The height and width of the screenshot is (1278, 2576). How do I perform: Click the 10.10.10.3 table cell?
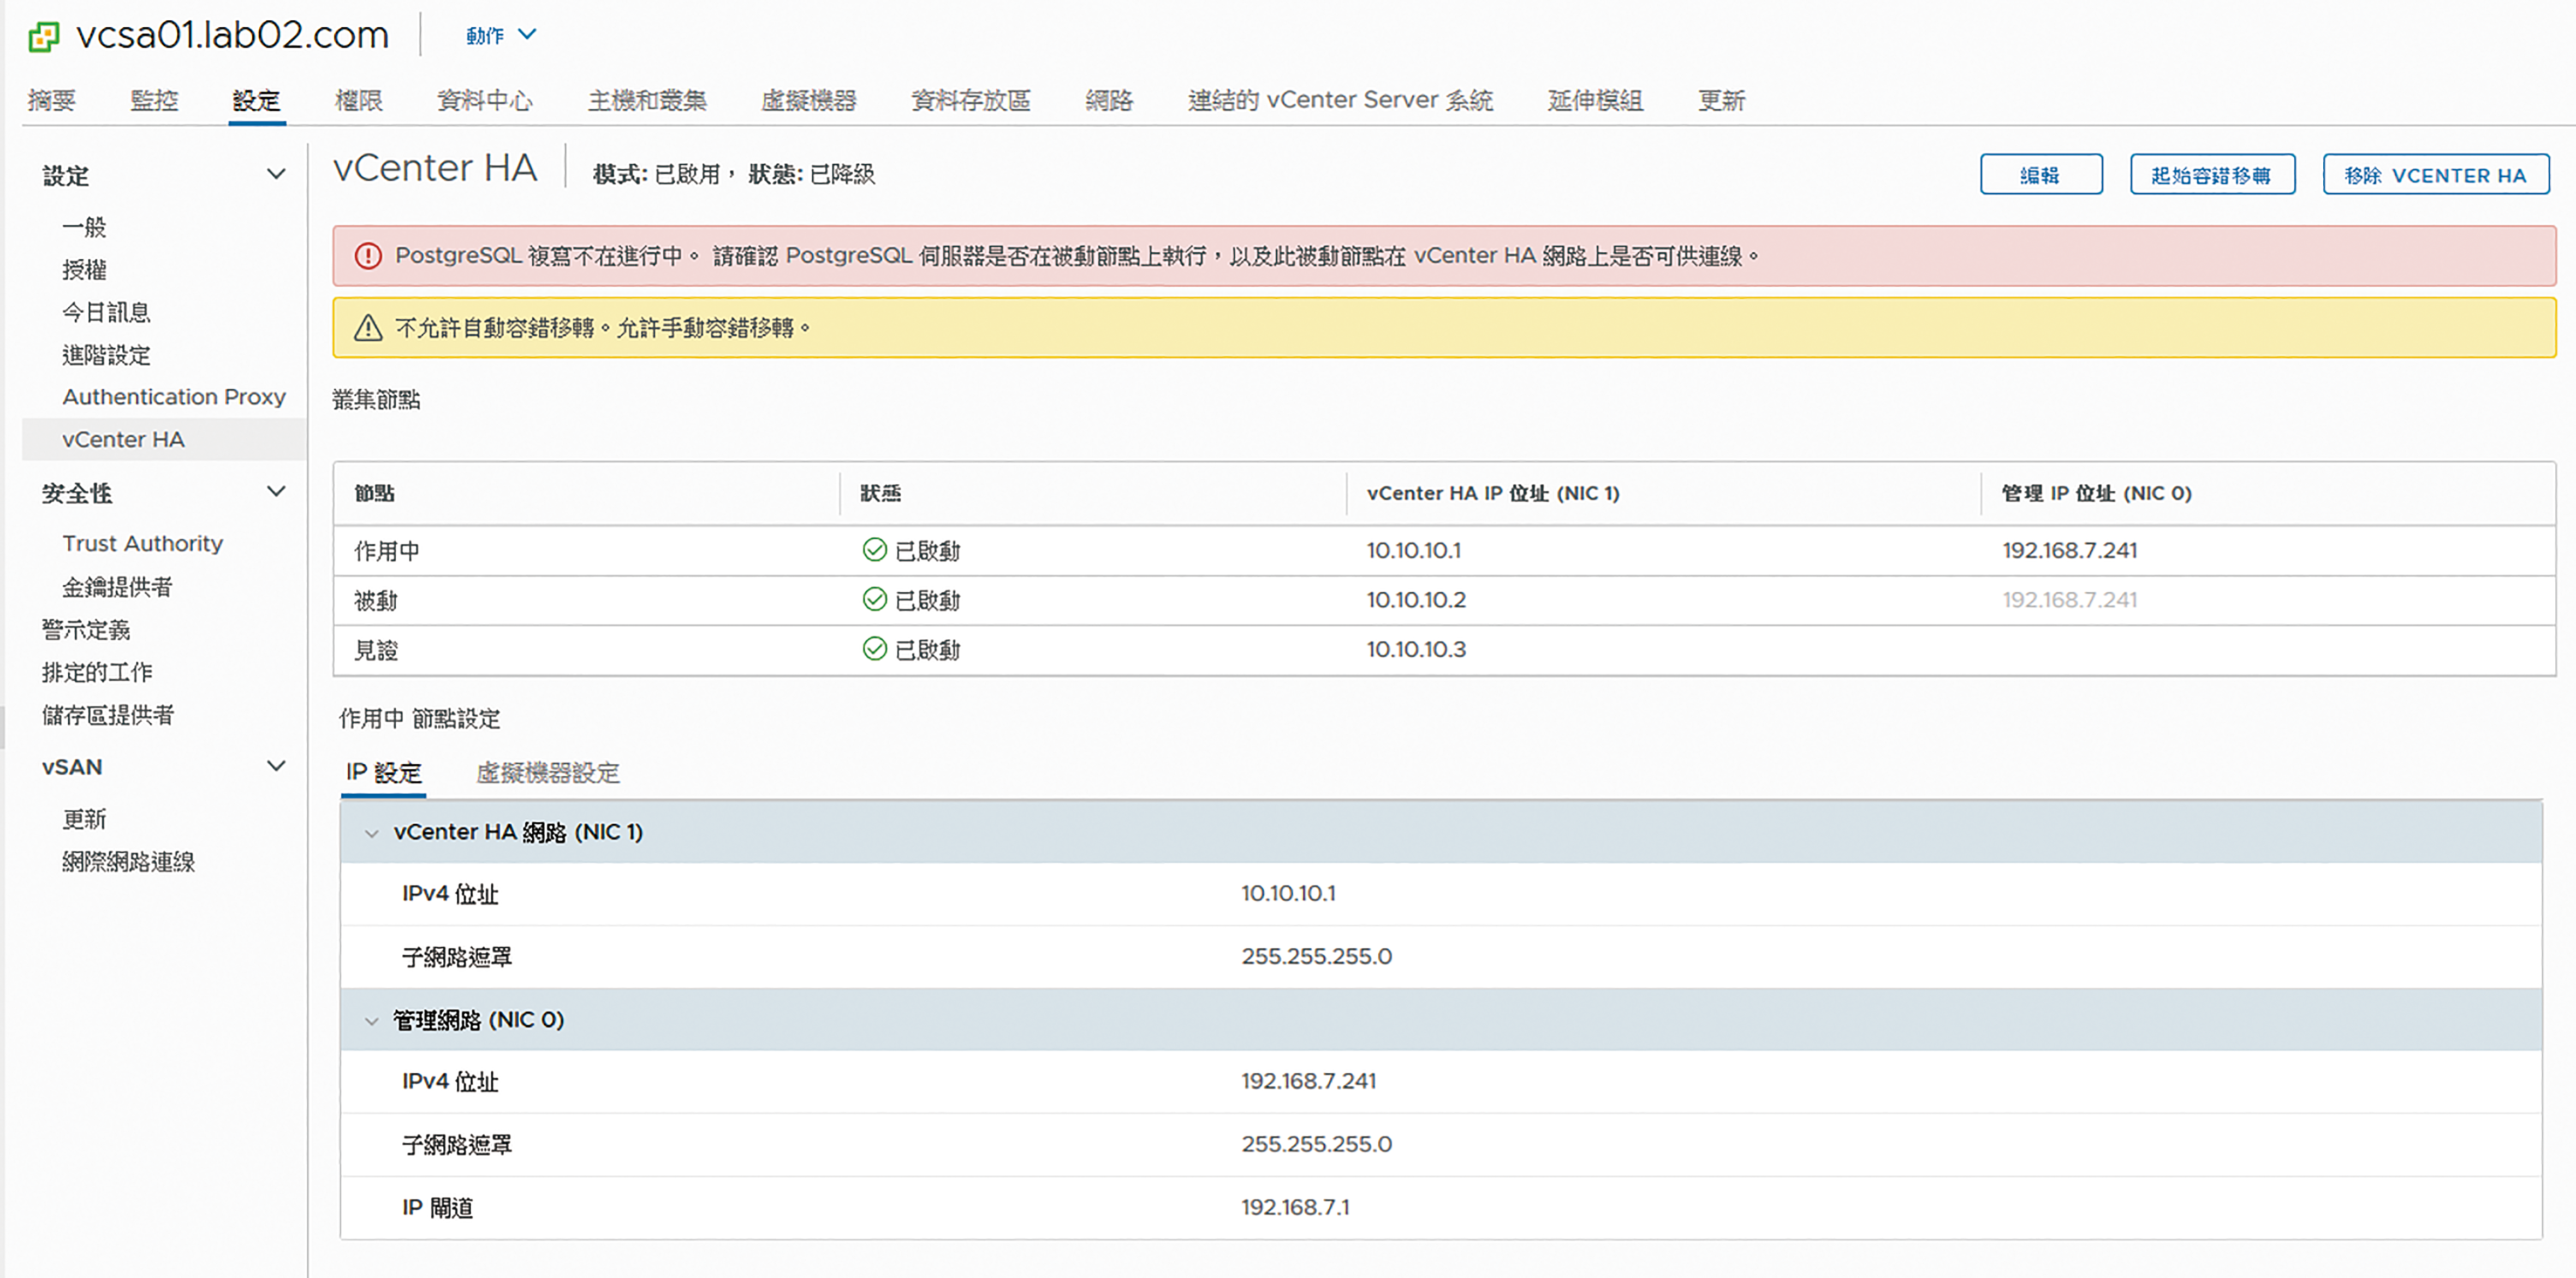pos(1416,650)
